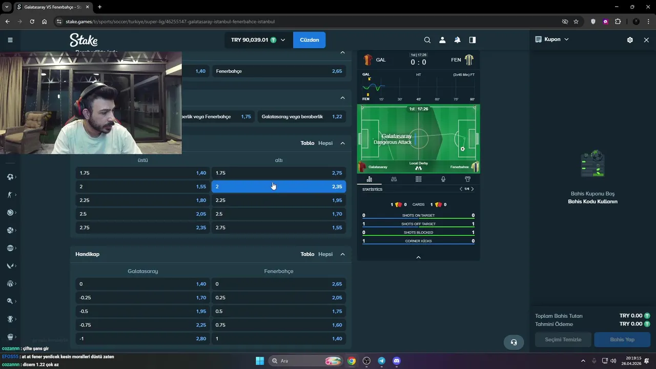Open the user profile icon

tap(442, 40)
